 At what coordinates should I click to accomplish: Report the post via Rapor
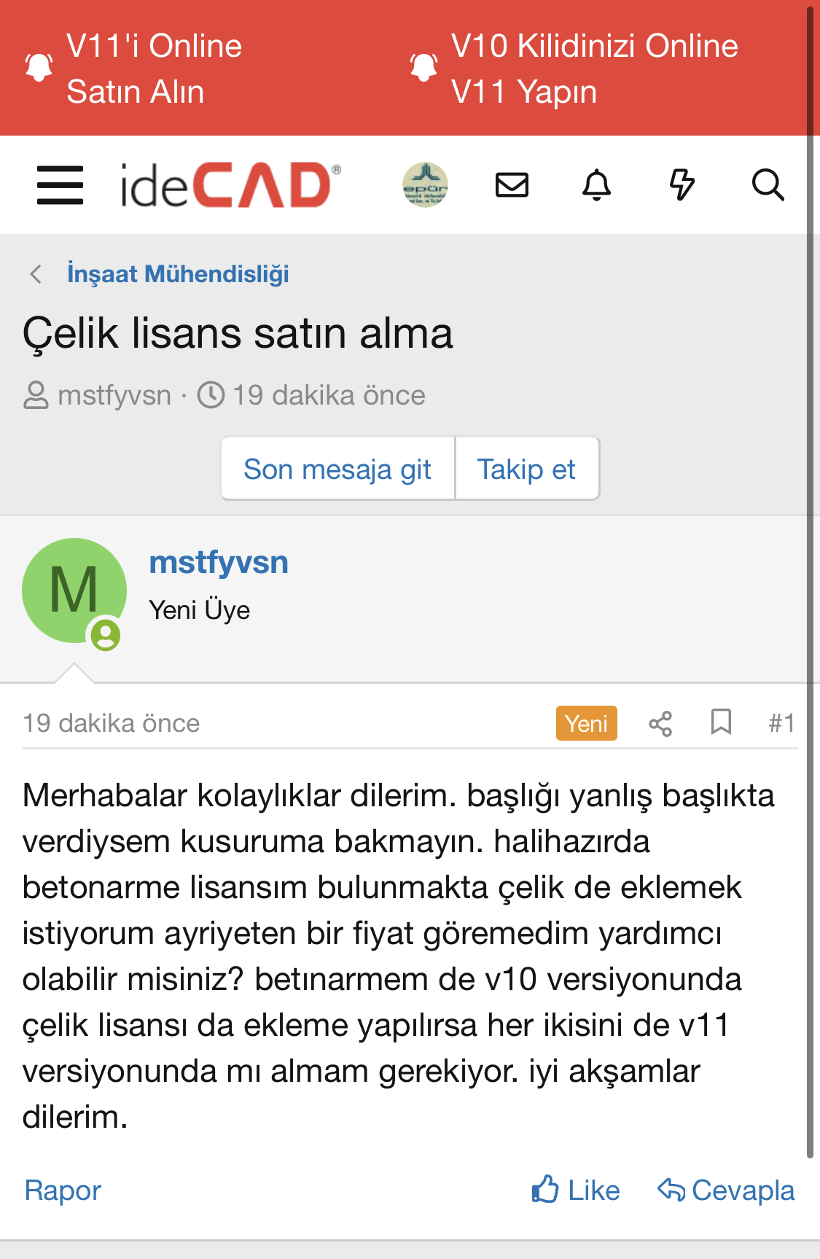pos(63,1190)
